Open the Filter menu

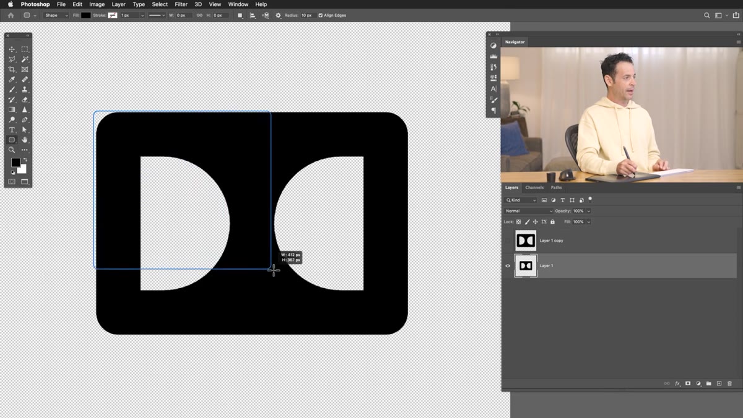181,4
